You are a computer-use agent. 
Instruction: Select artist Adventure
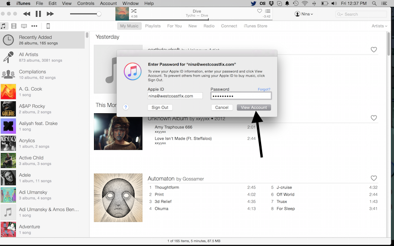(43, 229)
